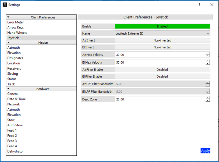Select Auto Stow under Hardware
The image size is (219, 162).
(15, 125)
